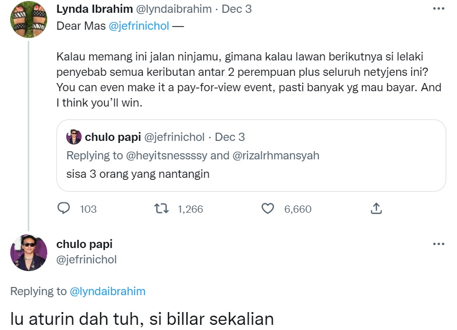Like the tweet using the heart icon
This screenshot has width=457, height=330.
[268, 209]
